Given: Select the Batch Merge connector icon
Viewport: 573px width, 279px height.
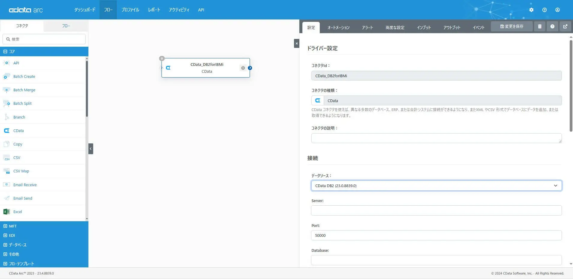Looking at the screenshot, I should [6, 90].
